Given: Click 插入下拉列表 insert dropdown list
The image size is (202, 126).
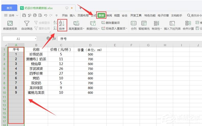Looking at the screenshot, I should tap(172, 25).
